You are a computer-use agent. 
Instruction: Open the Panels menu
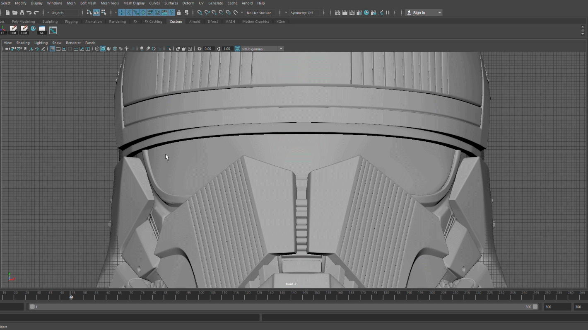tap(90, 43)
